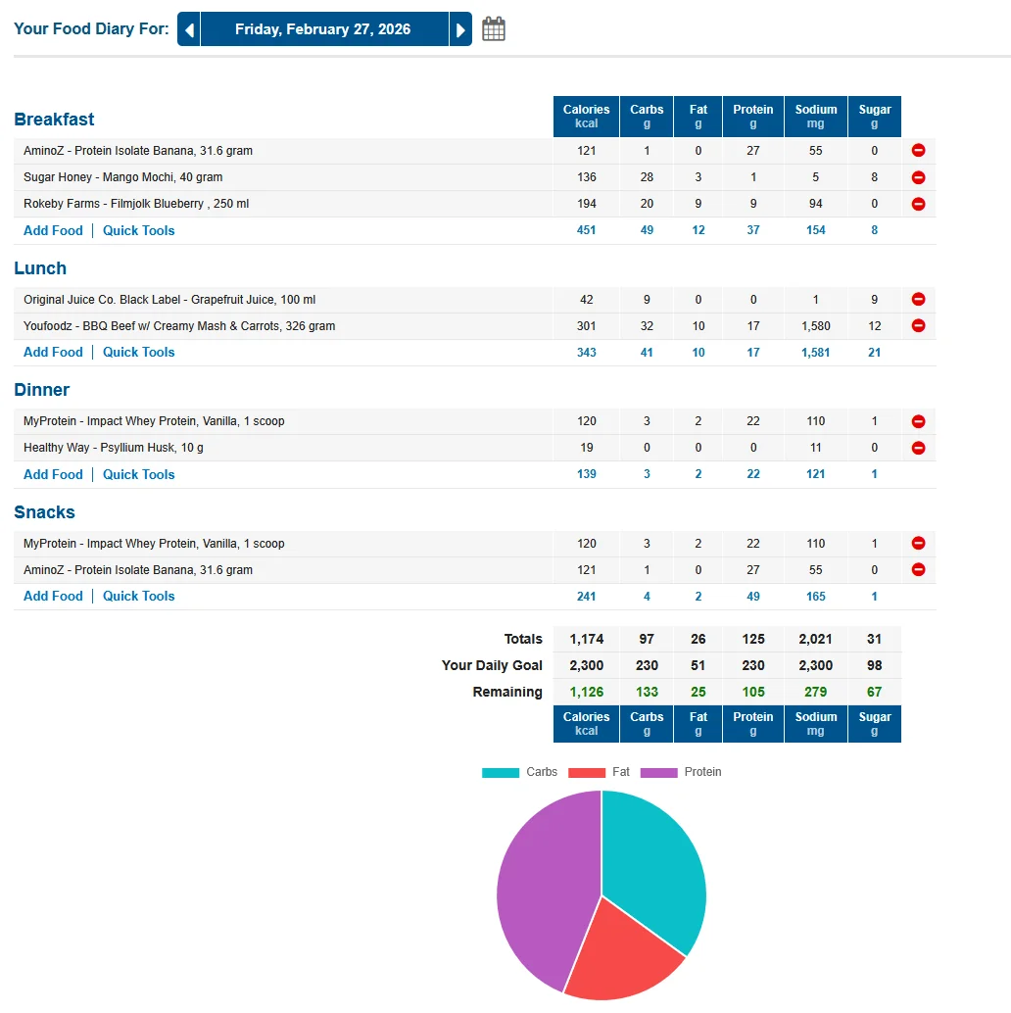Open Quick Tools for Dinner
The width and height of the screenshot is (1011, 1013).
139,474
